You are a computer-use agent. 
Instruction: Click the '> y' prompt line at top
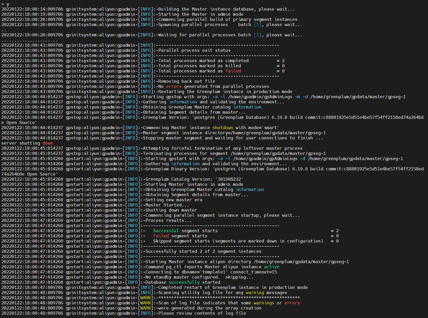click(5, 4)
